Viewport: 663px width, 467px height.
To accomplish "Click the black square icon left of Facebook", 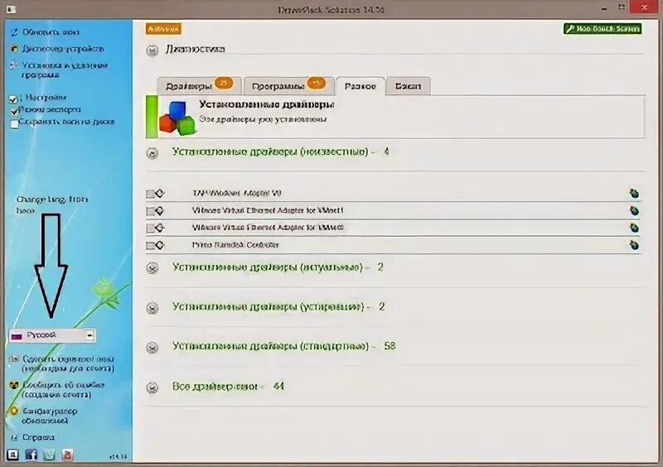I will tap(12, 455).
